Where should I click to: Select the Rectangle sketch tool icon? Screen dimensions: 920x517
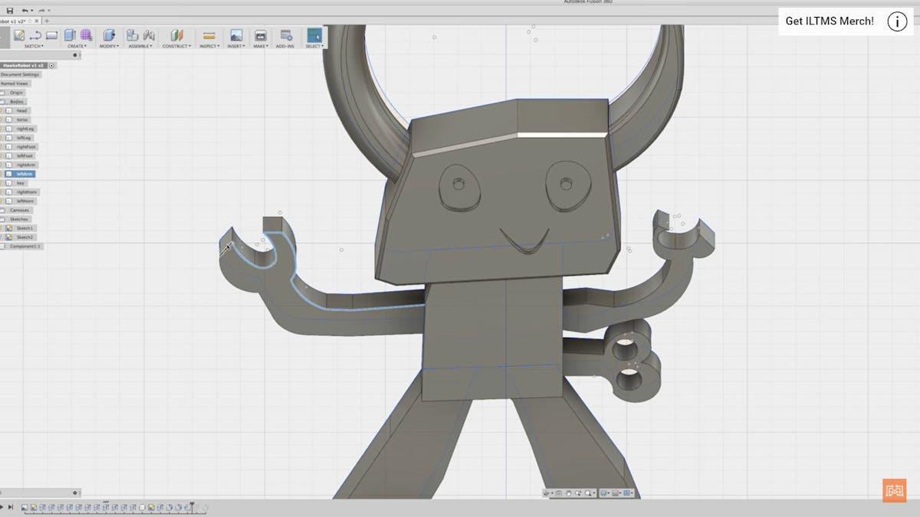pyautogui.click(x=51, y=35)
